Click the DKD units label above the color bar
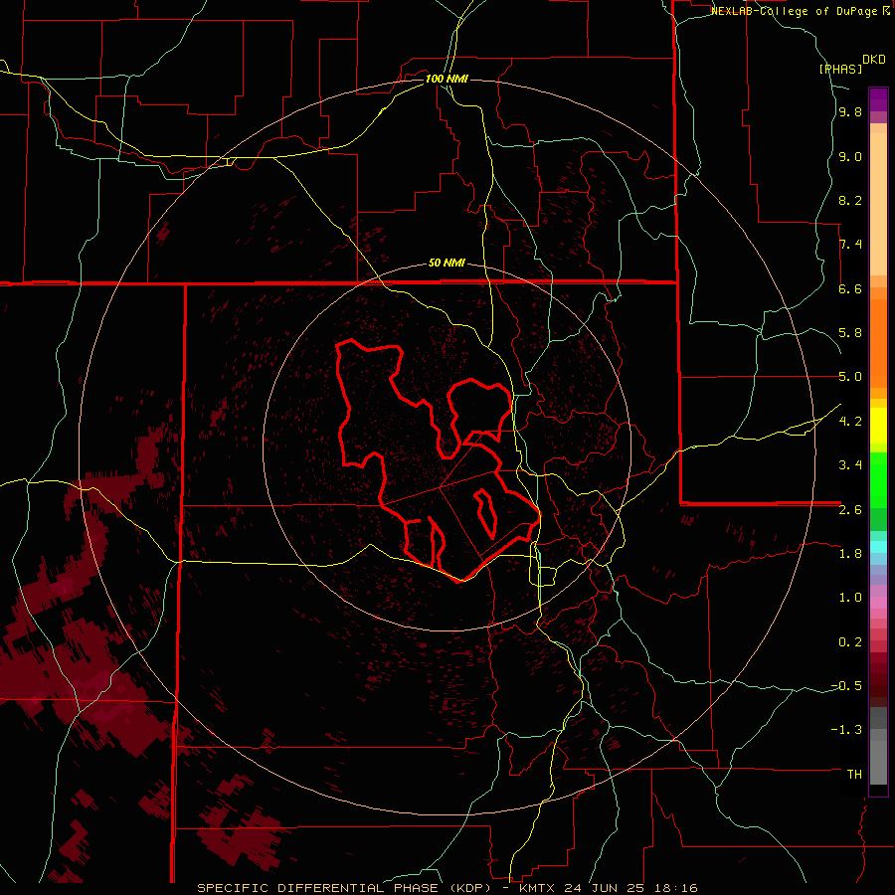 (x=874, y=60)
